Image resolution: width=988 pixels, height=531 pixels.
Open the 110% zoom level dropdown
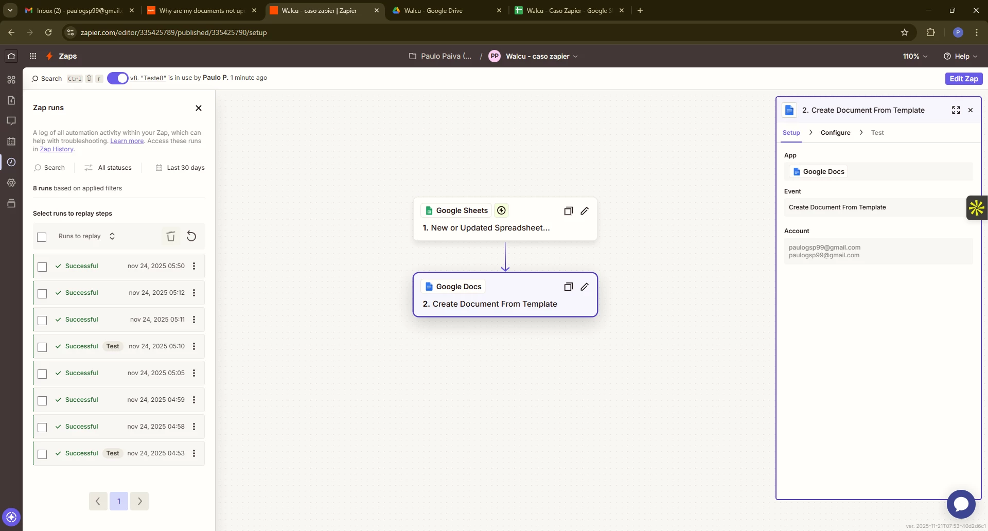pyautogui.click(x=915, y=56)
